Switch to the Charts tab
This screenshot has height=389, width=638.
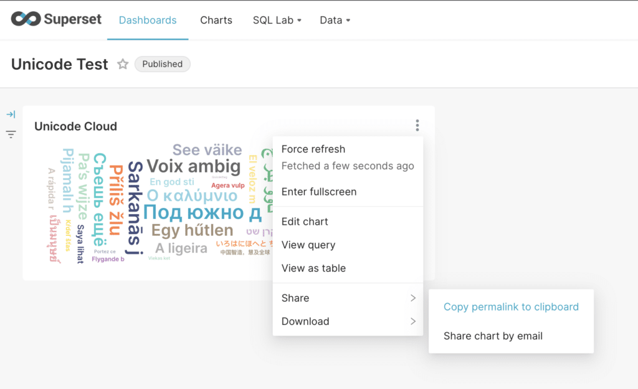coord(216,20)
